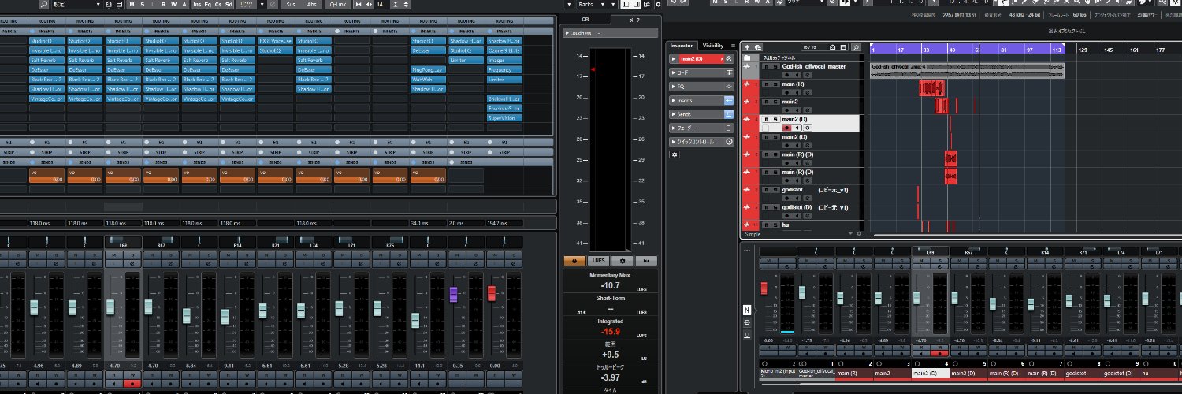Open the RX 8 Voice insert plugin slot
The image size is (1182, 394).
[276, 41]
